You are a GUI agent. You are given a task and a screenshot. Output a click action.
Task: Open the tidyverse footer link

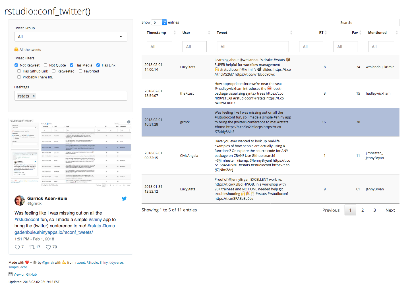tap(116, 263)
